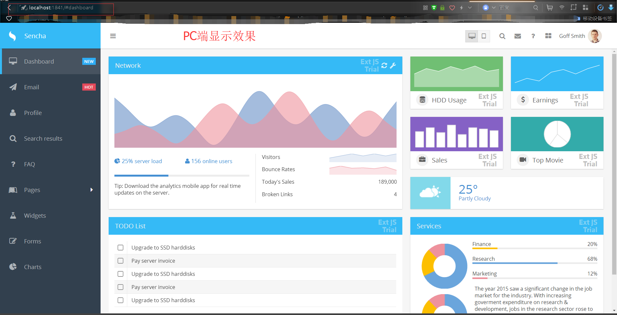Click the Visitors sparkline chart

pos(363,157)
